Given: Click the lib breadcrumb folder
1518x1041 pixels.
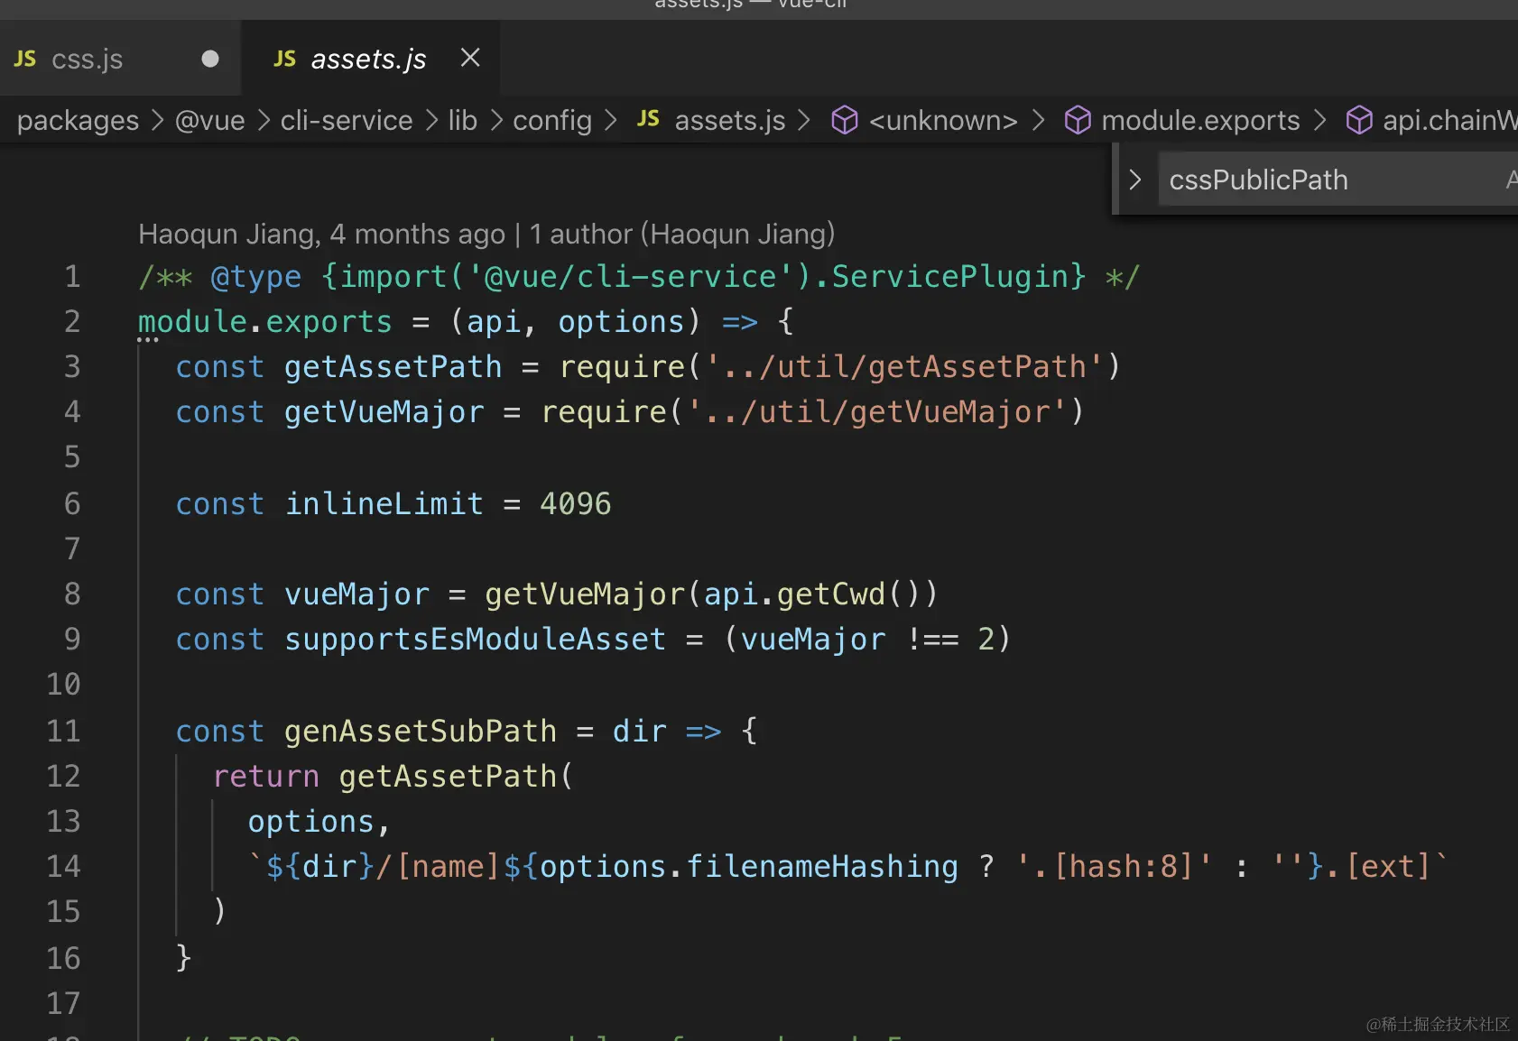Looking at the screenshot, I should click(462, 120).
